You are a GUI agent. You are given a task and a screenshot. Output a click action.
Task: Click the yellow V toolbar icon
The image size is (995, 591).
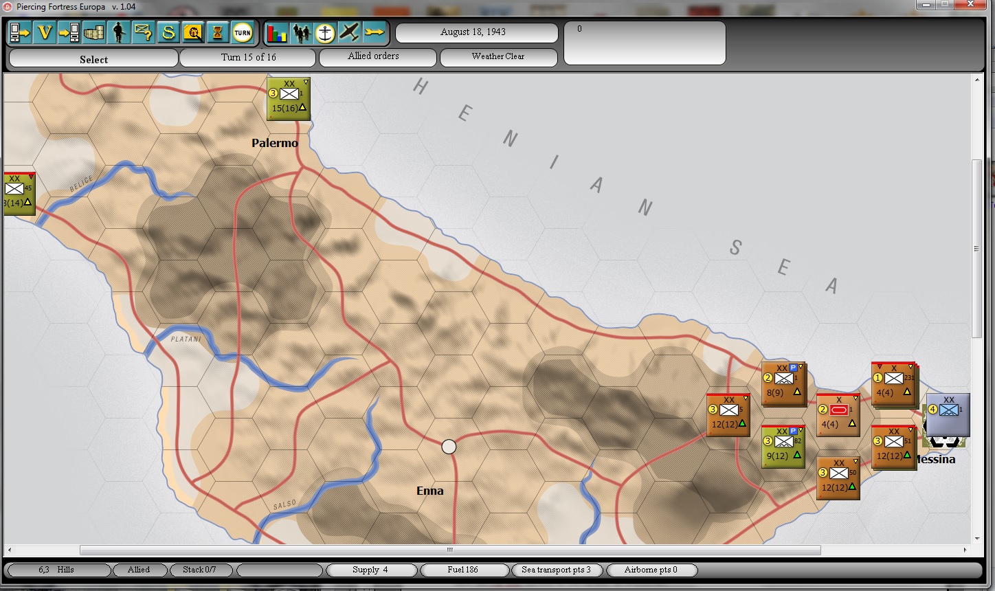[45, 32]
